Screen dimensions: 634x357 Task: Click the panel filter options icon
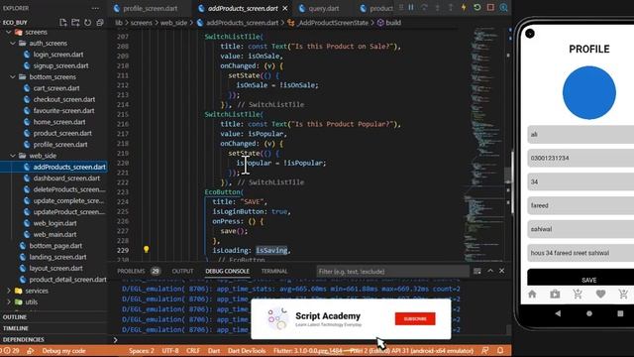477,271
